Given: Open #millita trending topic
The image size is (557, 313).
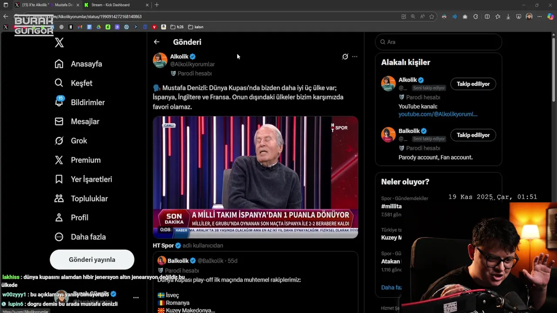Looking at the screenshot, I should [x=392, y=206].
